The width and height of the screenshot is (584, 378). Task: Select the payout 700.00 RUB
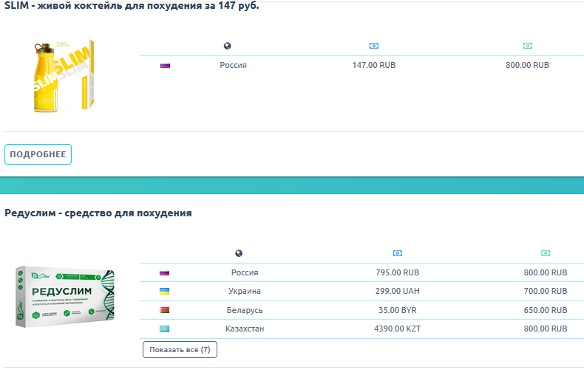[546, 292]
